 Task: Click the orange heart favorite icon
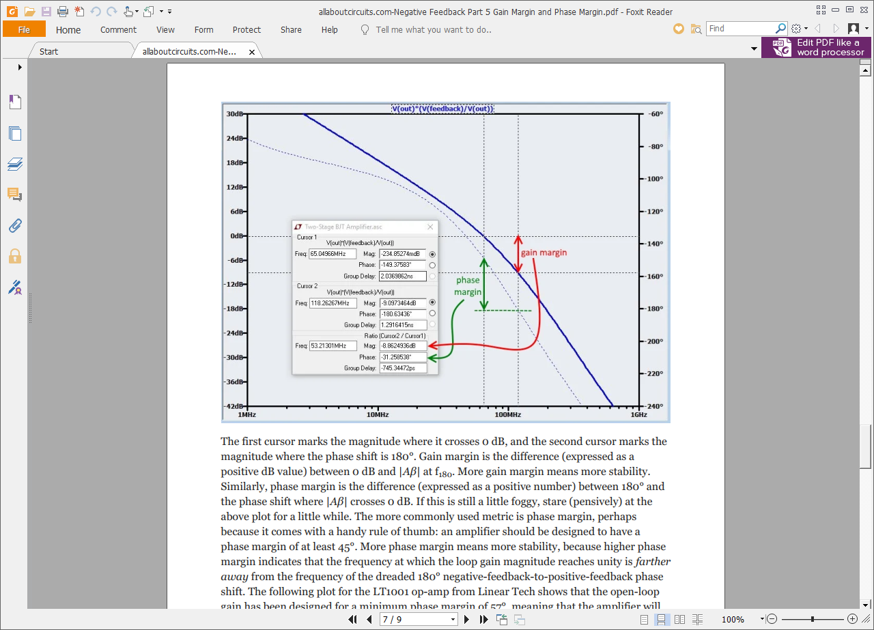pos(678,29)
